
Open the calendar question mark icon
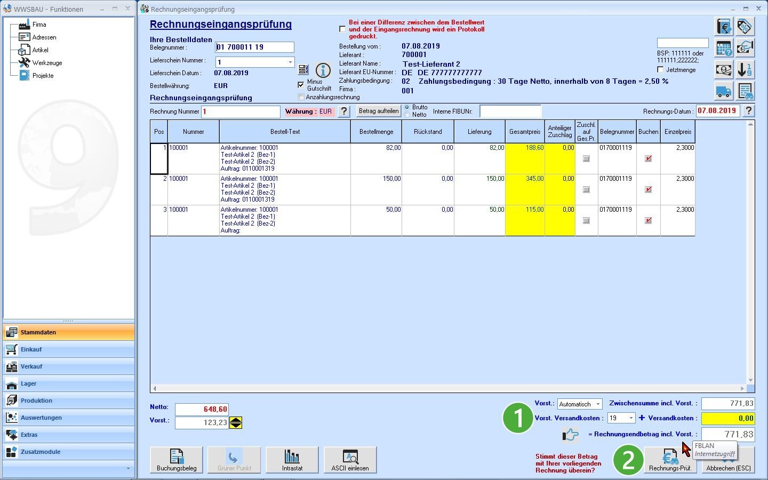(724, 49)
